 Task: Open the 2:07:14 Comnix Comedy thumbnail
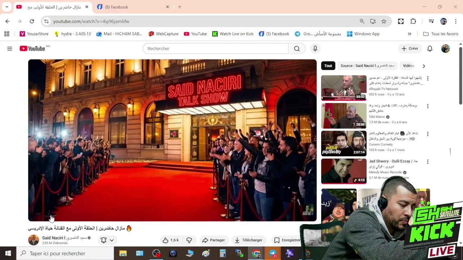[344, 143]
